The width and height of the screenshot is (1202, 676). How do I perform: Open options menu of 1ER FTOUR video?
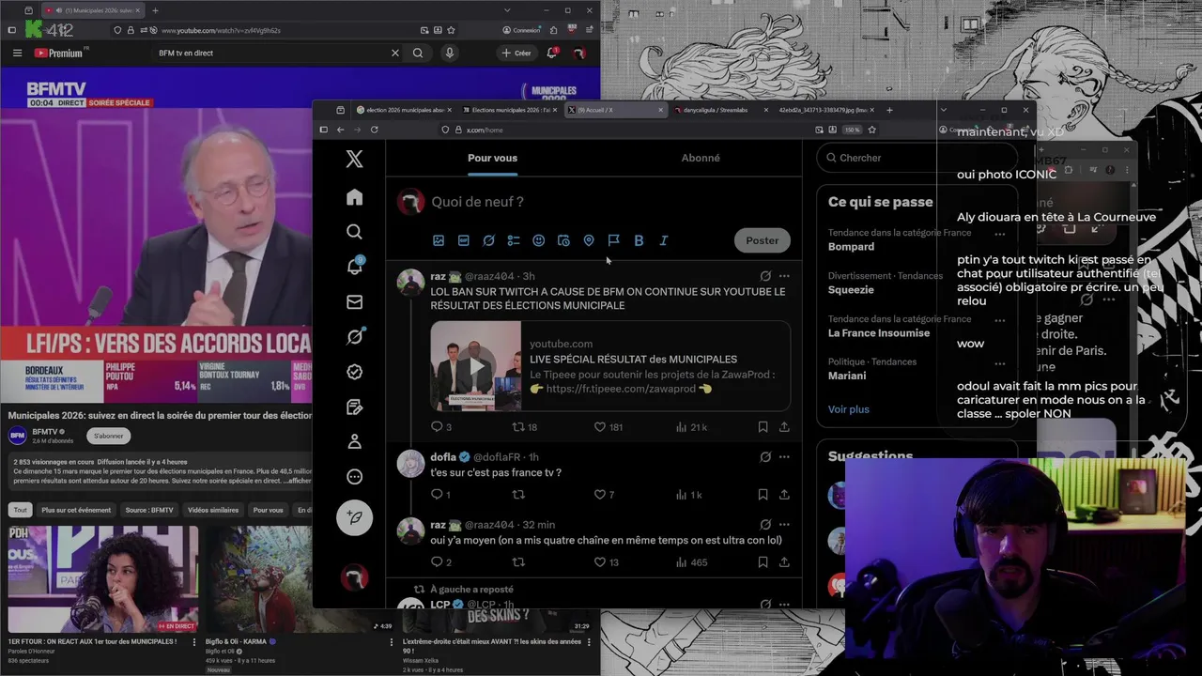tap(194, 643)
